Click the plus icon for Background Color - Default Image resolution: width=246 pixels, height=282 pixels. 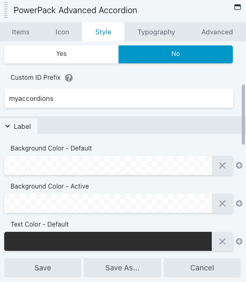(x=239, y=165)
